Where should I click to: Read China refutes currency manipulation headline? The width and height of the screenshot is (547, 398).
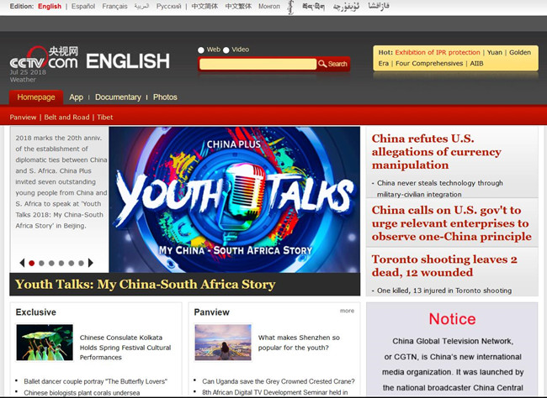click(x=438, y=152)
